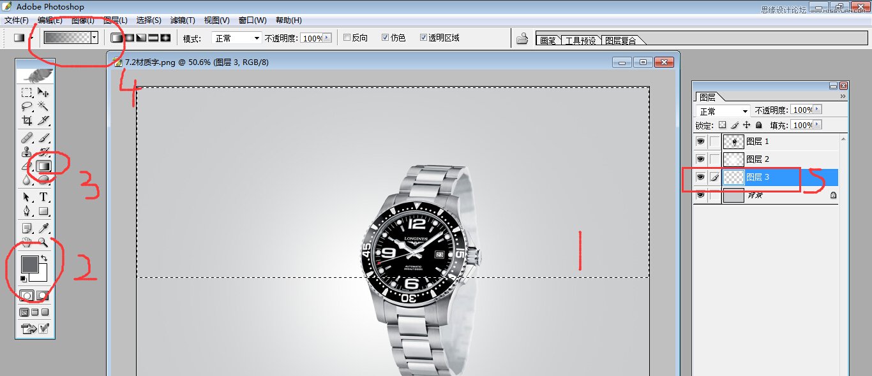Open the file browser icon in options bar

point(522,38)
